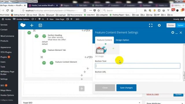Save page to Pocket icon
The image size is (185, 104).
(x=95, y=10)
